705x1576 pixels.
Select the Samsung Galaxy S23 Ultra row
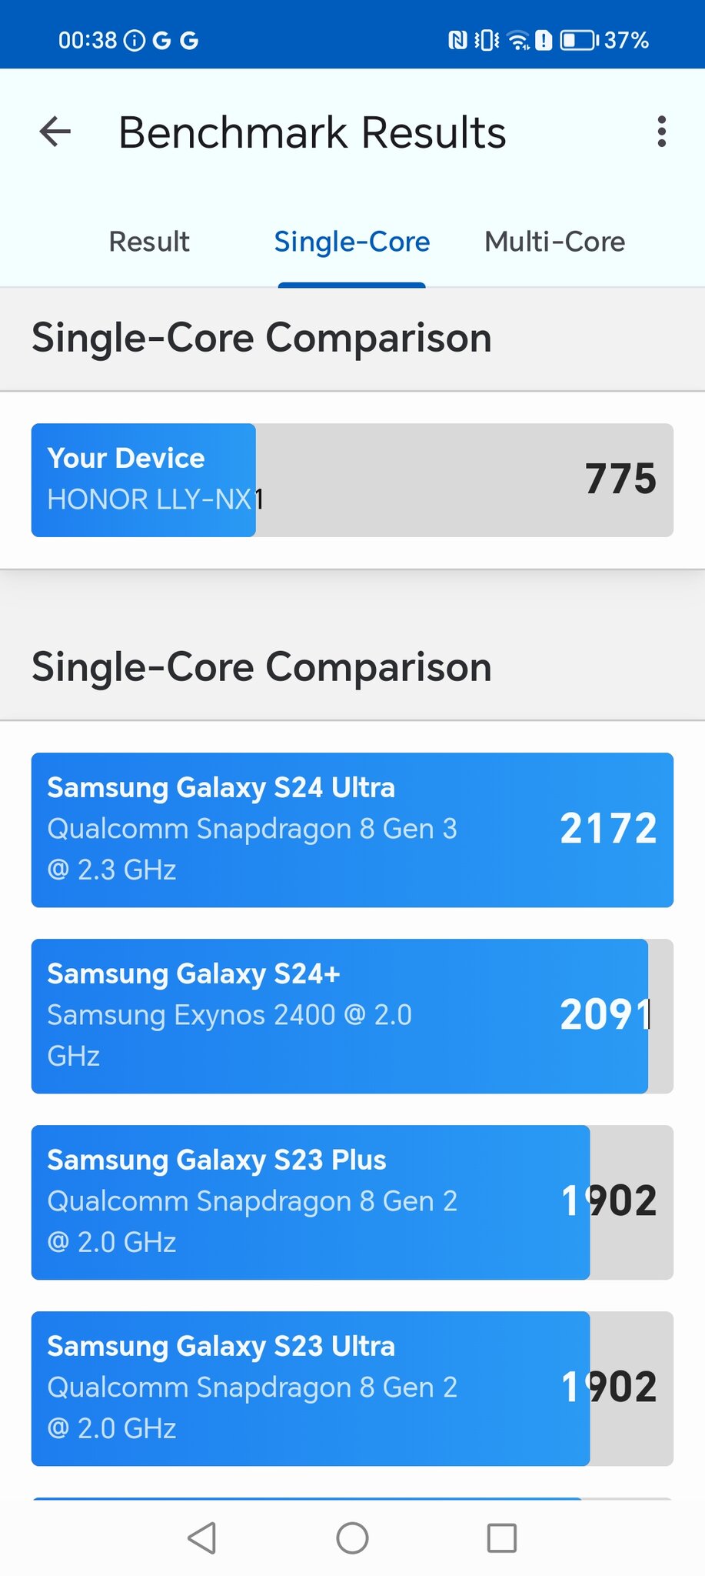352,1388
